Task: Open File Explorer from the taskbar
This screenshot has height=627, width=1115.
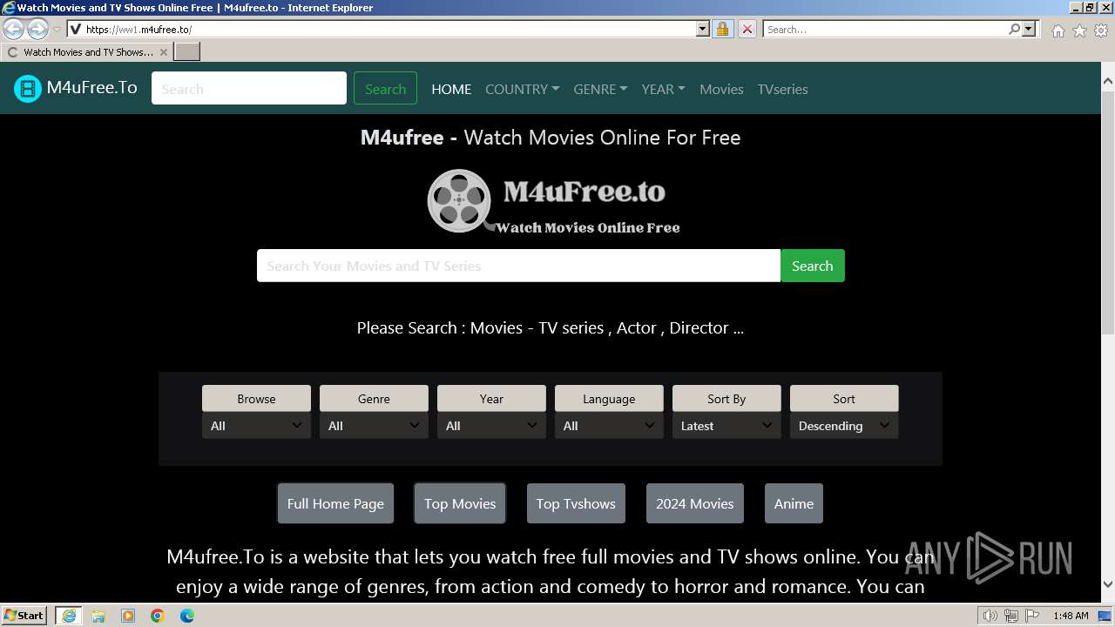Action: coord(98,616)
